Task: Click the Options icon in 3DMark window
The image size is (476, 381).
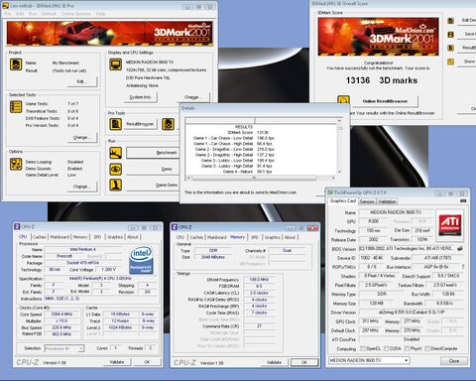Action: click(16, 164)
